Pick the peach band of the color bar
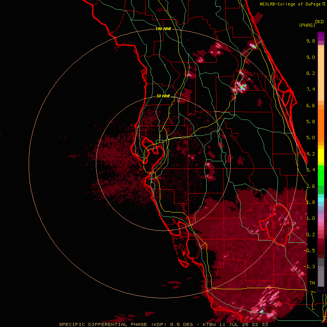The width and height of the screenshot is (327, 327). 321,74
